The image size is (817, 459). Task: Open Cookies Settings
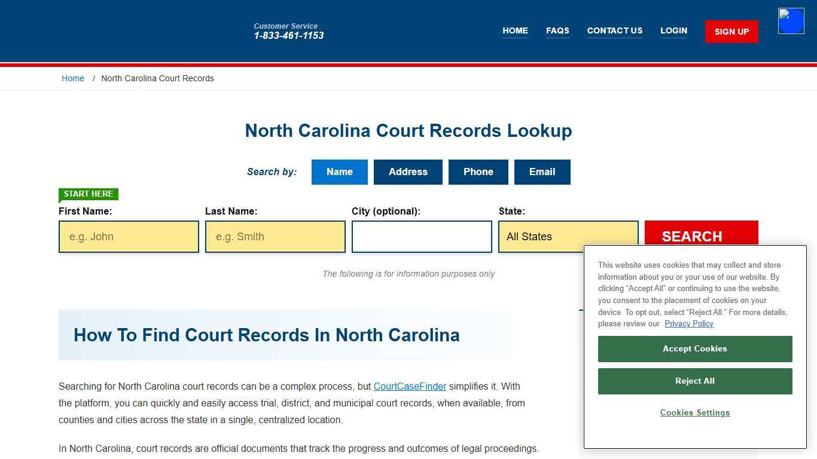694,412
